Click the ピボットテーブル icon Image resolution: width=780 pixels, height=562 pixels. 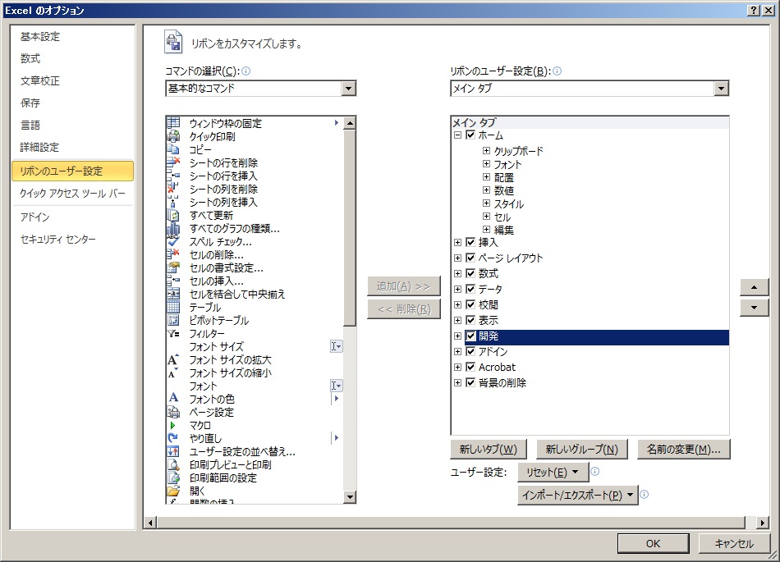(173, 320)
